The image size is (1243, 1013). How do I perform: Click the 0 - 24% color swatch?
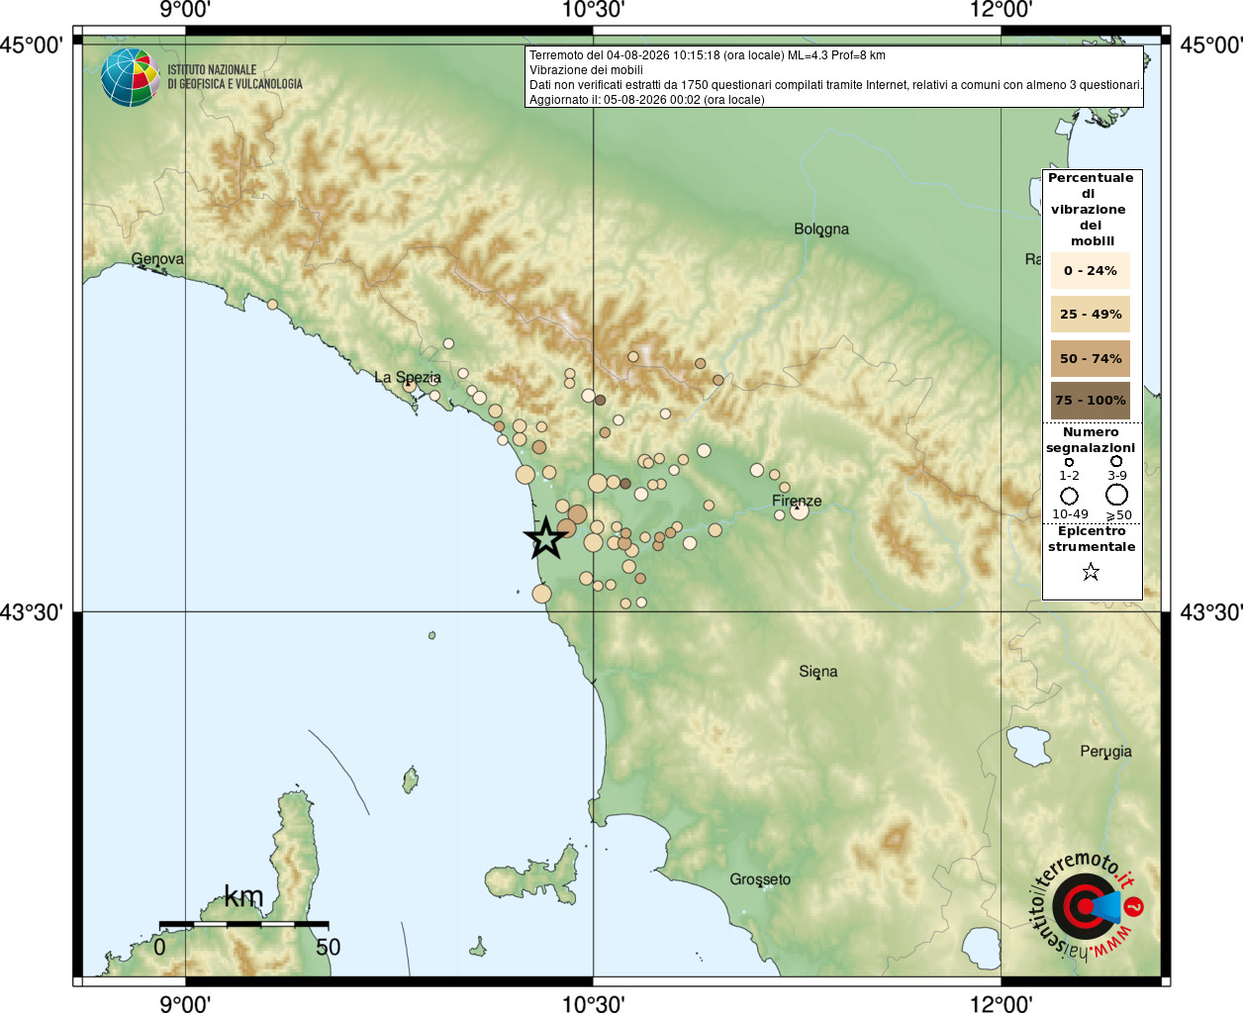pyautogui.click(x=1091, y=270)
